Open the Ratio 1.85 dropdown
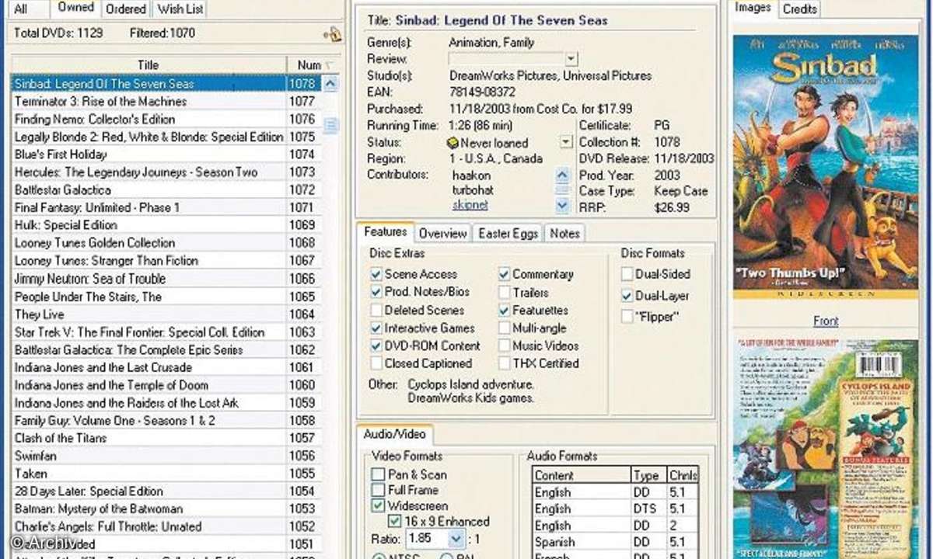The height and width of the screenshot is (559, 933). pos(456,538)
